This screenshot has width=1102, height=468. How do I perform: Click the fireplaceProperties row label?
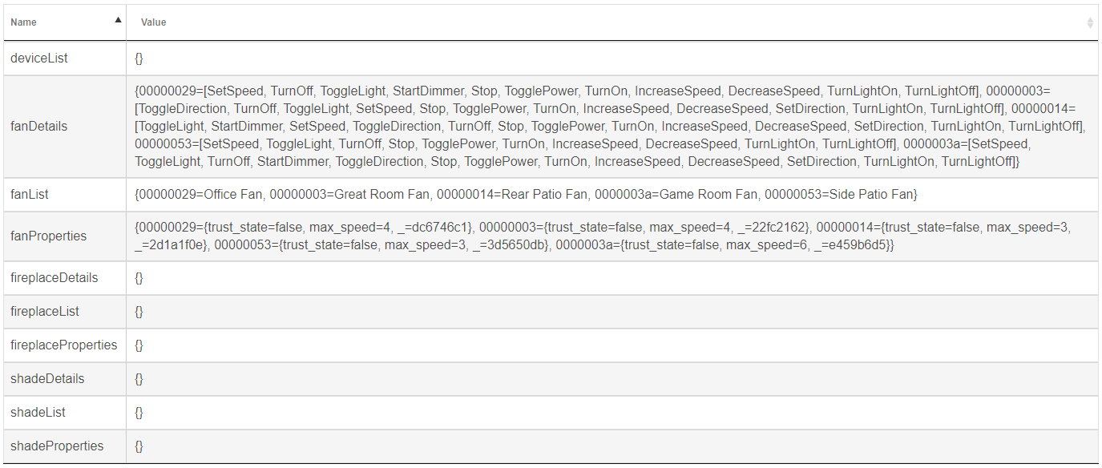(64, 345)
